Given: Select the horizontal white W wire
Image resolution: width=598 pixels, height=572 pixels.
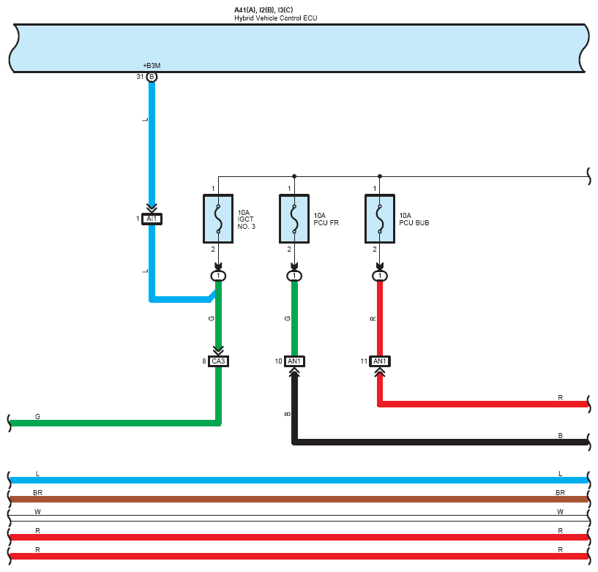Looking at the screenshot, I should point(299,518).
